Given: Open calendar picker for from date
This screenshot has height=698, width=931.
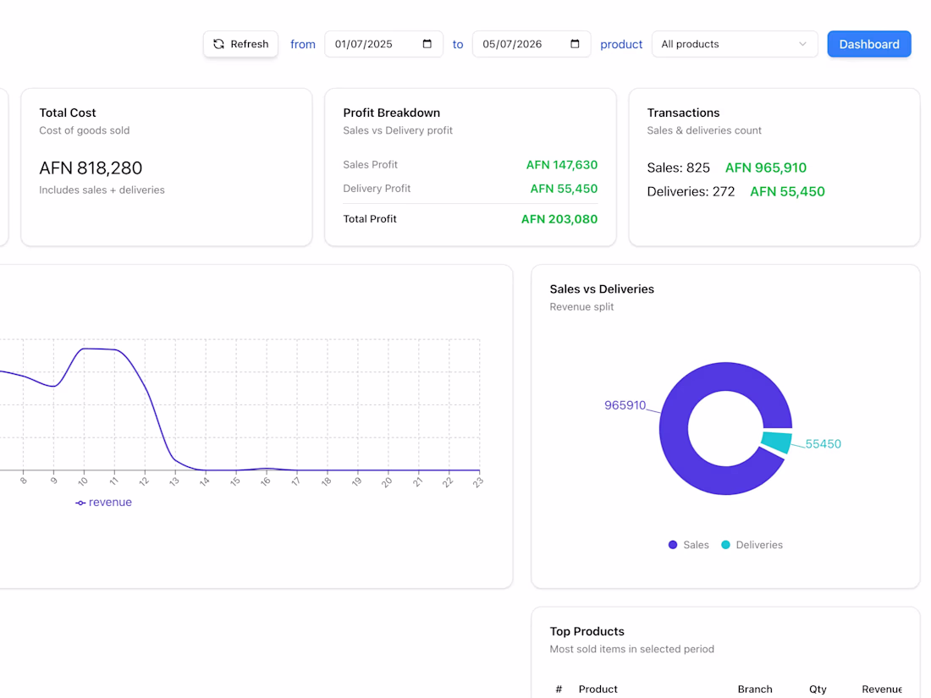Looking at the screenshot, I should (427, 44).
